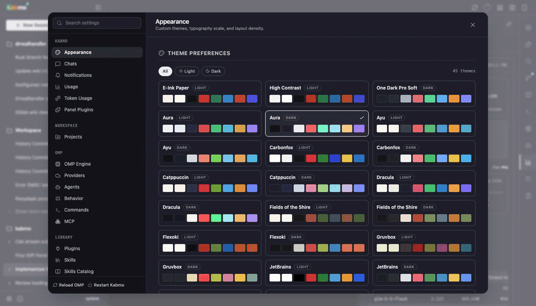536x306 pixels.
Task: Click the Skills library icon
Action: 58,260
